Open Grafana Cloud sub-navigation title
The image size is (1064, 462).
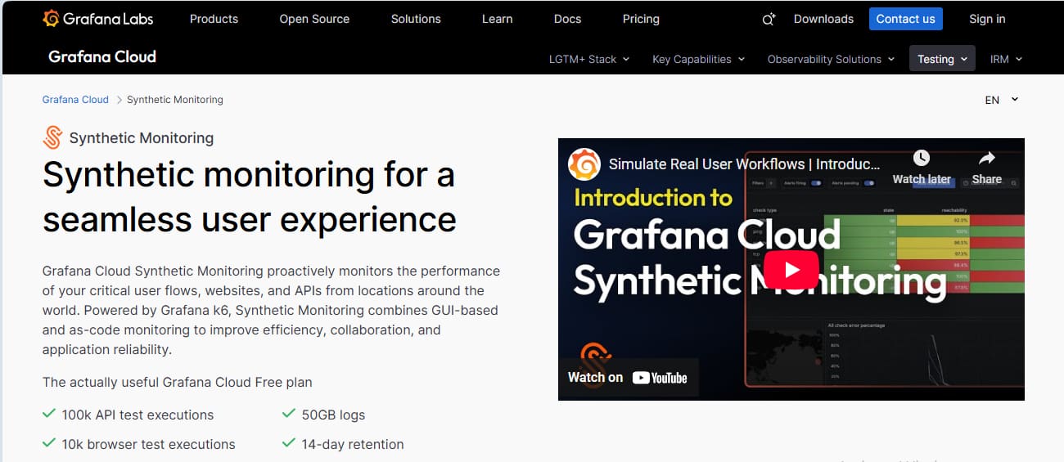(102, 56)
